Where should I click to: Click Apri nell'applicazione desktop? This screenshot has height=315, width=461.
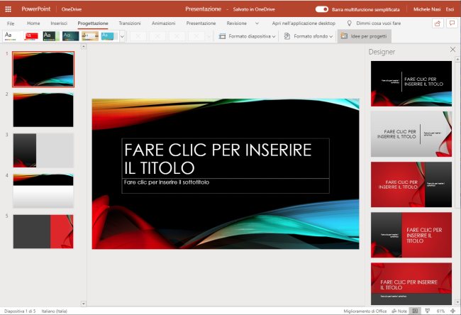pyautogui.click(x=304, y=23)
